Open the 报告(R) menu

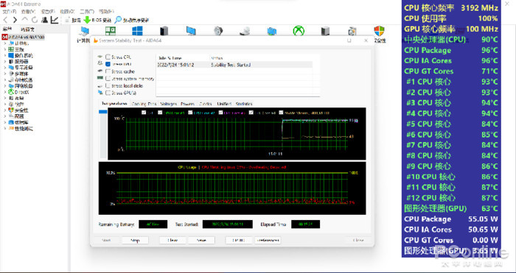[47, 12]
